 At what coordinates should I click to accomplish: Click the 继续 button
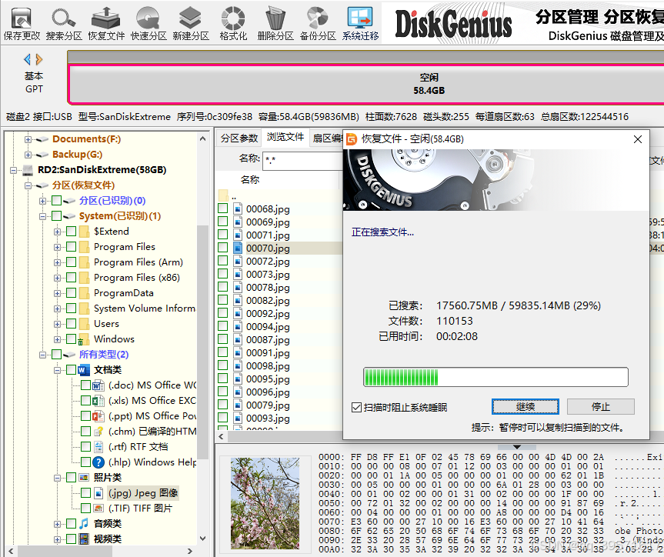525,407
